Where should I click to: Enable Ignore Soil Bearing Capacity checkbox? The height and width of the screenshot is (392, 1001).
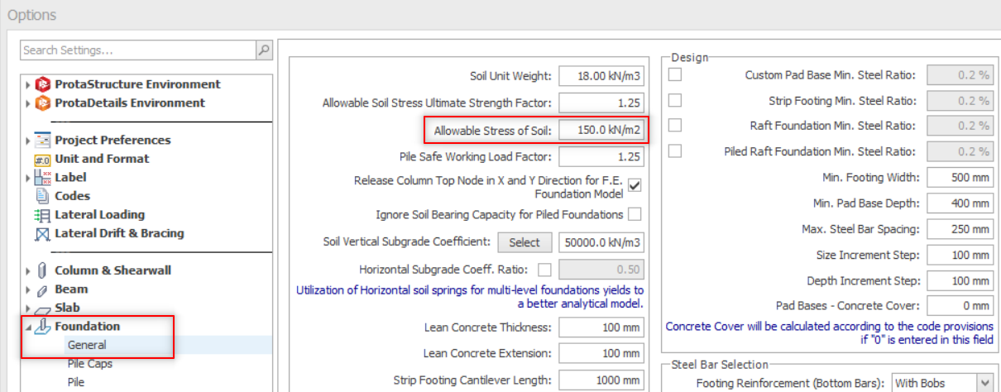635,215
